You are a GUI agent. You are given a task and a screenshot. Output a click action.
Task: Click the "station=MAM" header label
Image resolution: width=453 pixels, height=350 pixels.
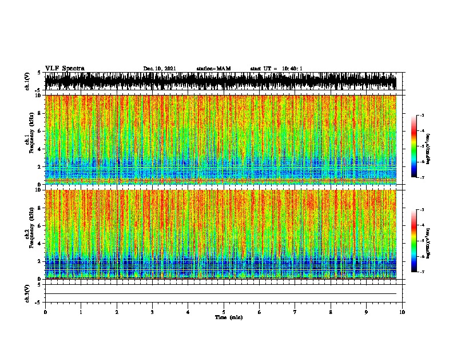tap(213, 69)
